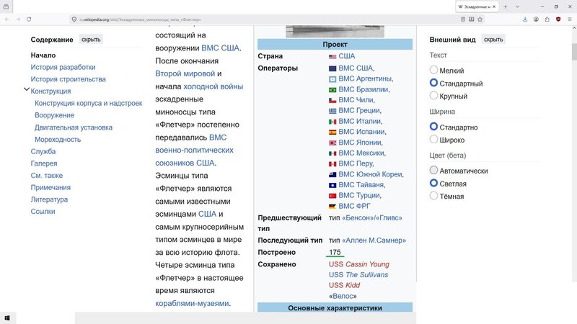Jump to Начало in contents

tap(43, 55)
